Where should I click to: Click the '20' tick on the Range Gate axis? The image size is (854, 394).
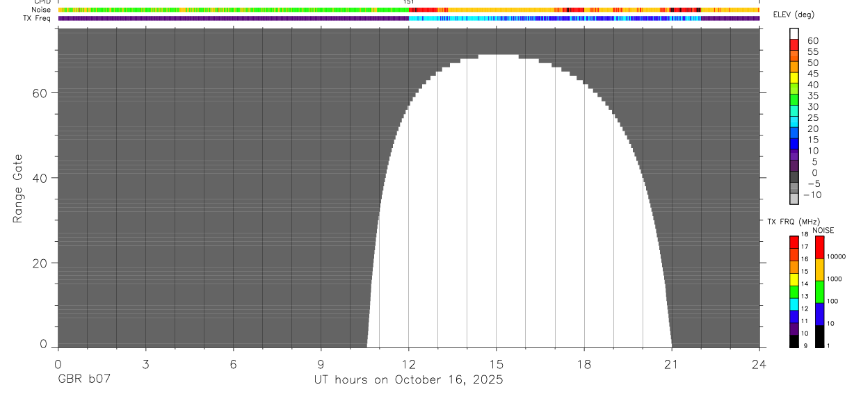(40, 263)
